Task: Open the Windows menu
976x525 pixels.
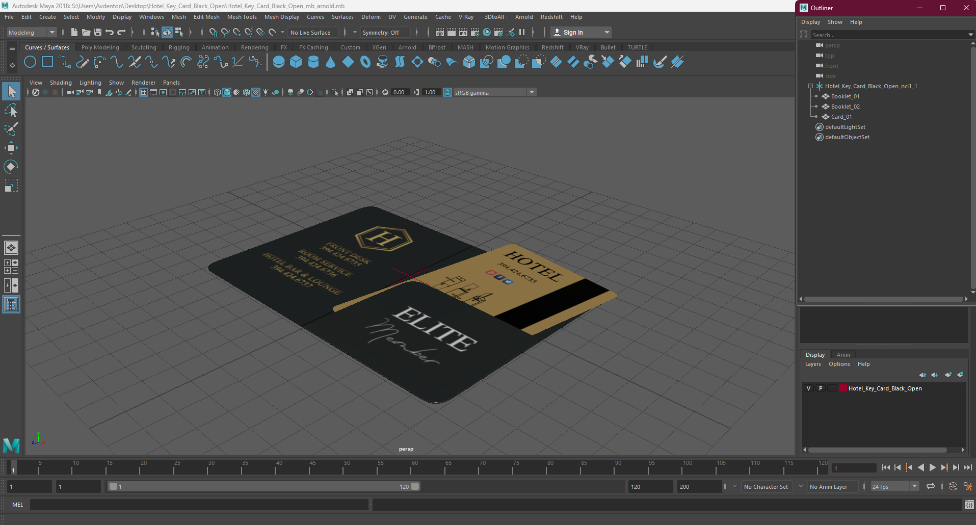Action: pos(151,17)
